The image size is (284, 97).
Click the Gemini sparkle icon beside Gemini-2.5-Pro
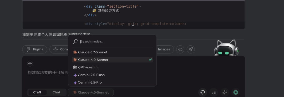pyautogui.click(x=75, y=83)
